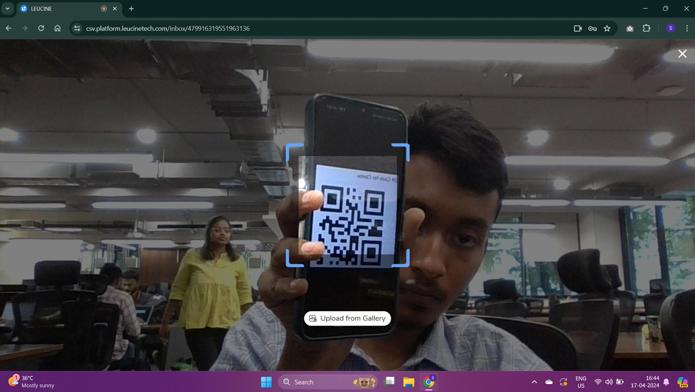Click the screenshot camera extension icon
695x392 pixels.
[x=630, y=28]
